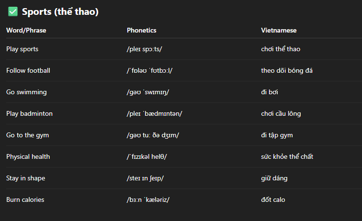Select the Sports (thể thao) heading
Screen dimensions: 362x221
(x=60, y=11)
